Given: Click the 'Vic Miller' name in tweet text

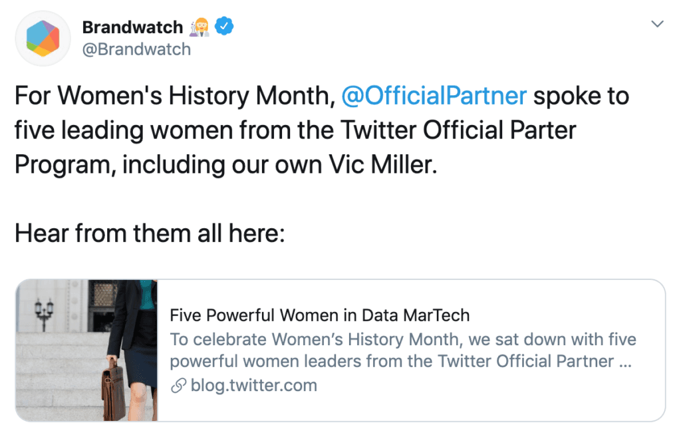Looking at the screenshot, I should click(x=382, y=165).
